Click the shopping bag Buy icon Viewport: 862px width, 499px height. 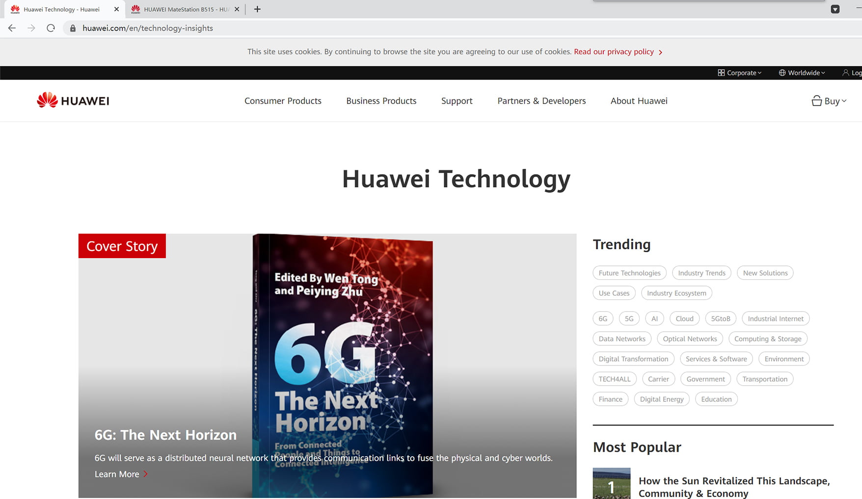click(816, 101)
